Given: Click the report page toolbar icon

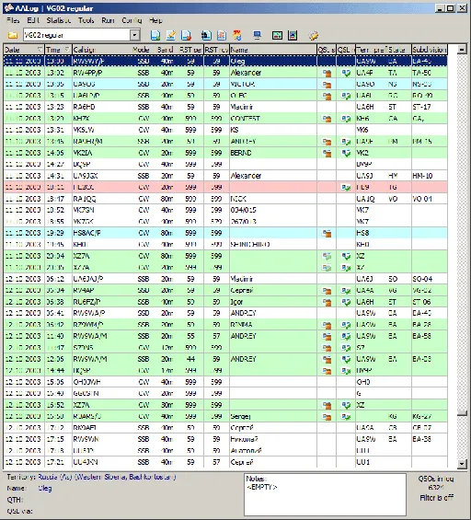Looking at the screenshot, I should click(x=222, y=35).
